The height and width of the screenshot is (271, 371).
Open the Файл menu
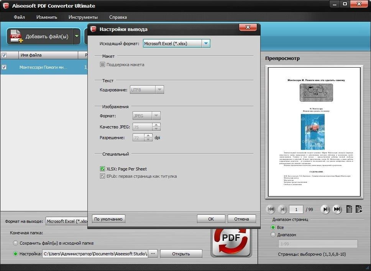pos(19,17)
